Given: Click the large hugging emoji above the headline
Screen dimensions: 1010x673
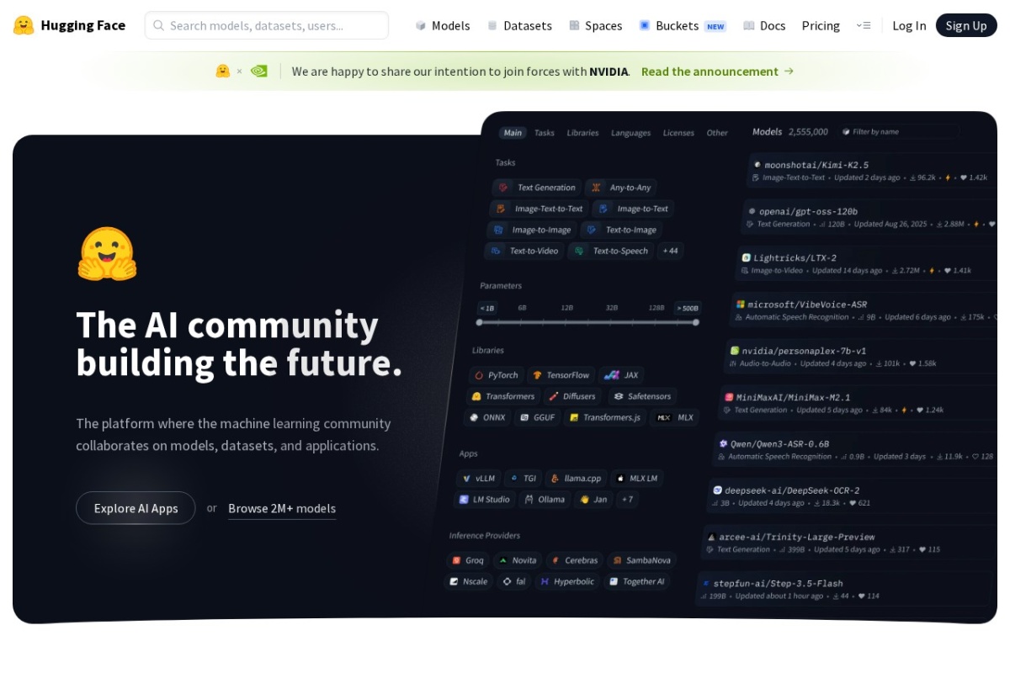Looking at the screenshot, I should [x=107, y=253].
